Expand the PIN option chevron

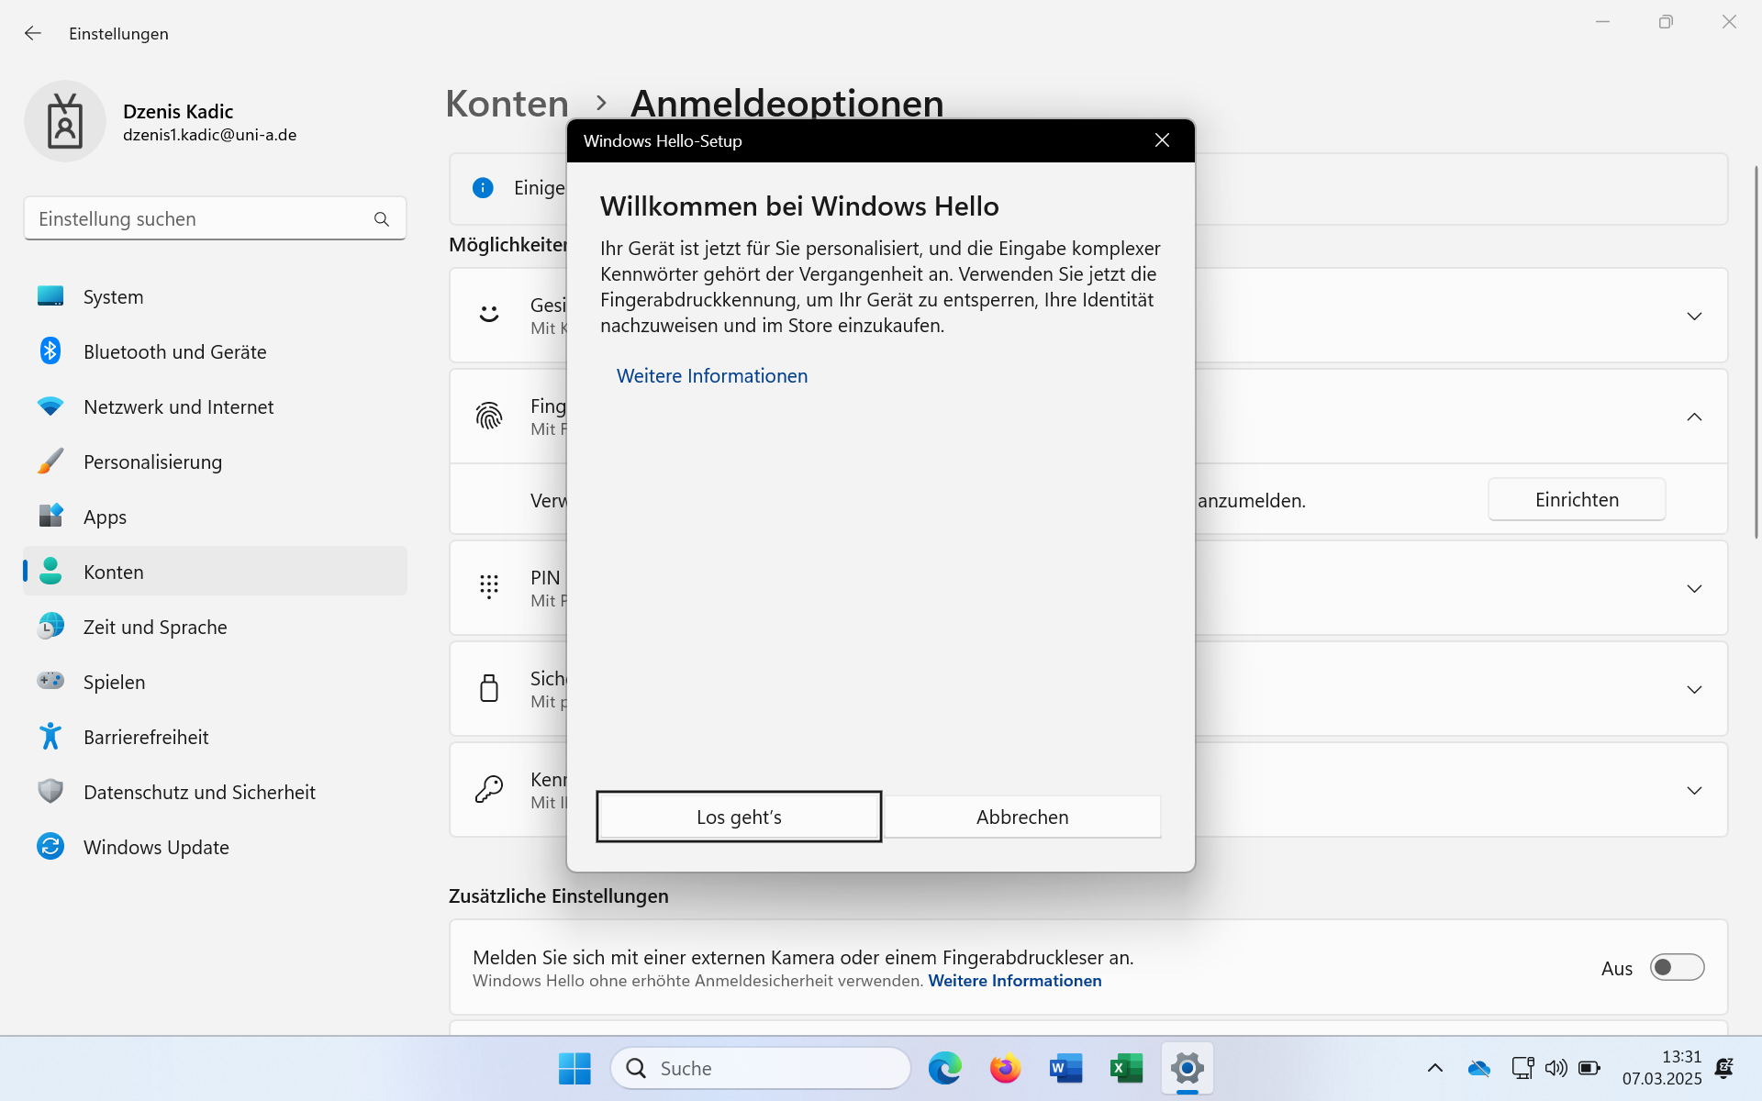tap(1694, 588)
